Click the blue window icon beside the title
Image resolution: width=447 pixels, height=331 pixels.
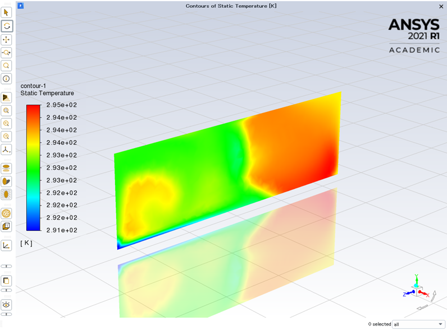pyautogui.click(x=21, y=6)
